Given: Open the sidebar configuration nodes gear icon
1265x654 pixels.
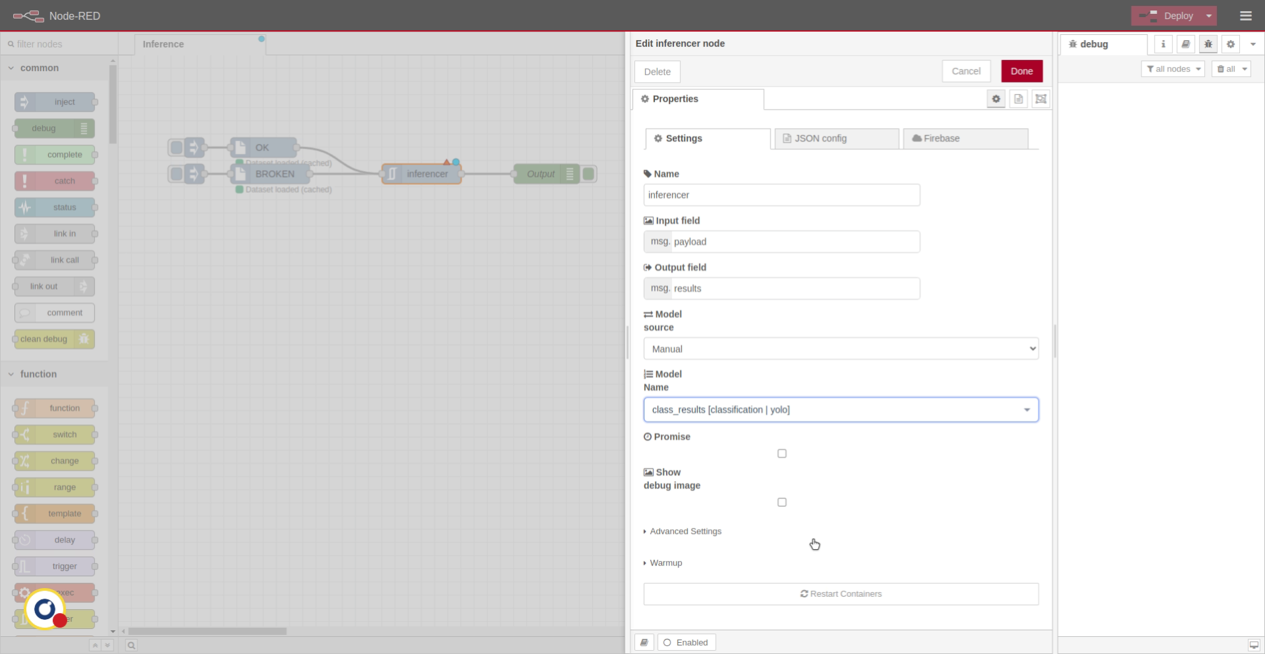Looking at the screenshot, I should pos(1230,44).
